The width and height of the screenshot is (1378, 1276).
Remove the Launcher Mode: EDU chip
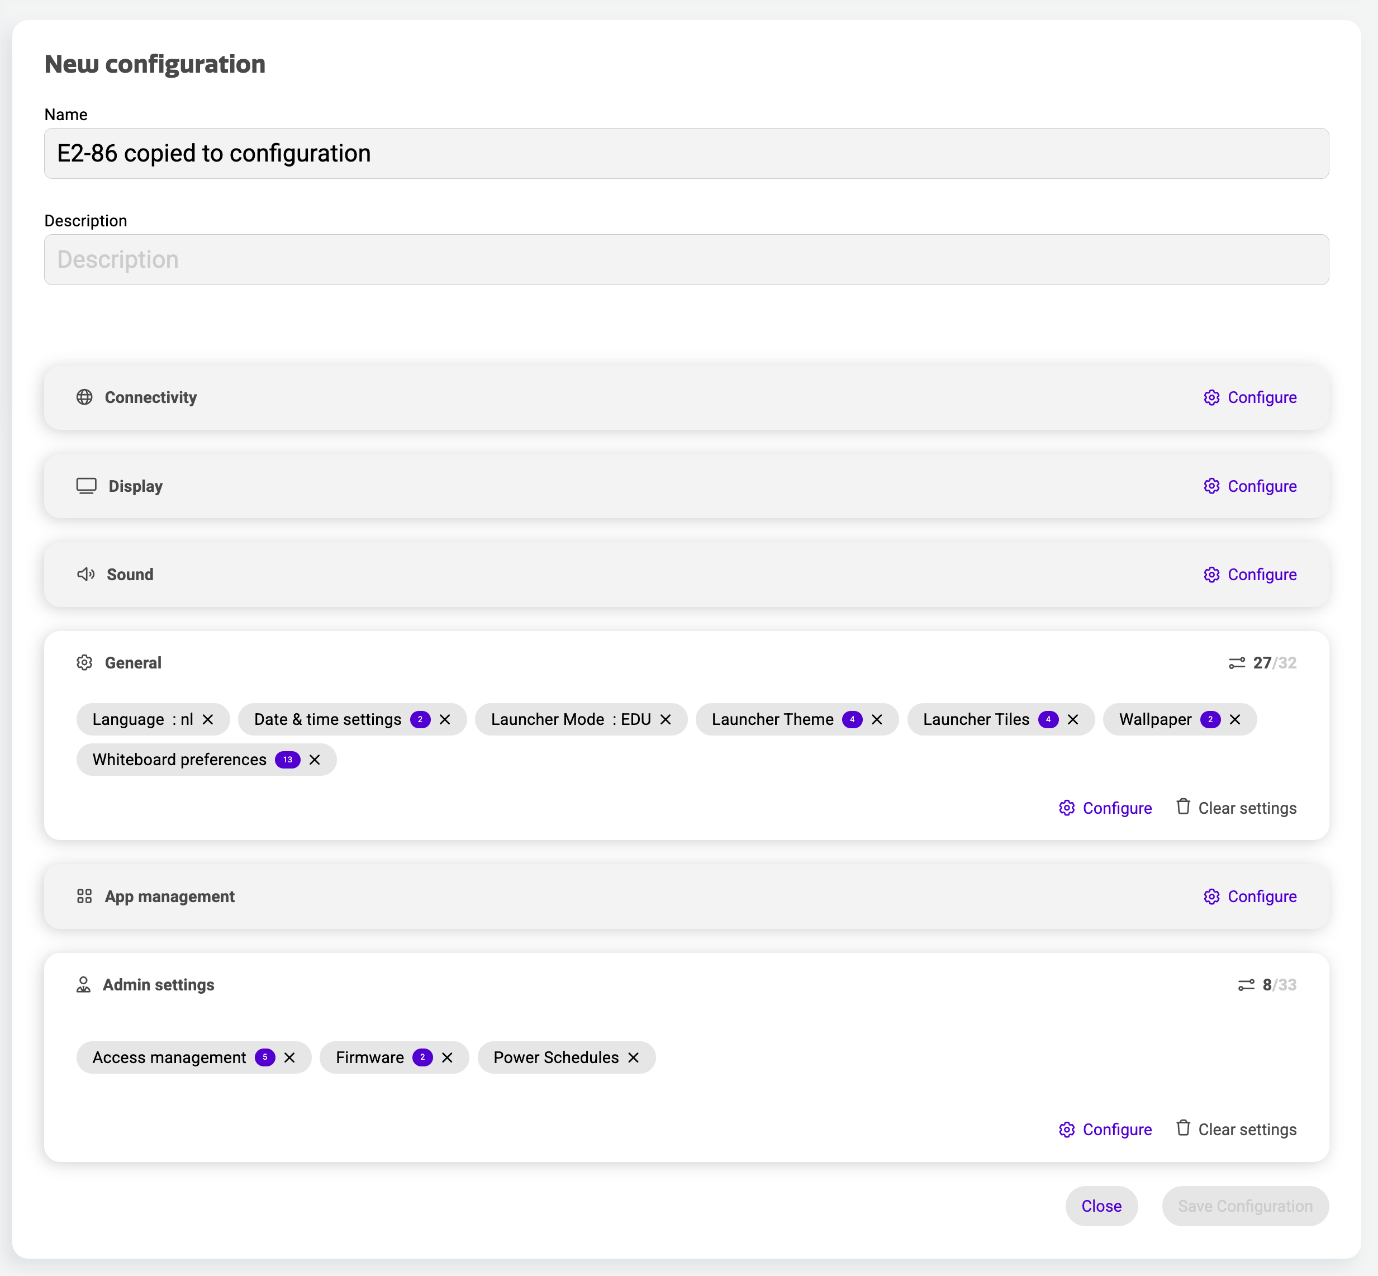[x=665, y=719]
